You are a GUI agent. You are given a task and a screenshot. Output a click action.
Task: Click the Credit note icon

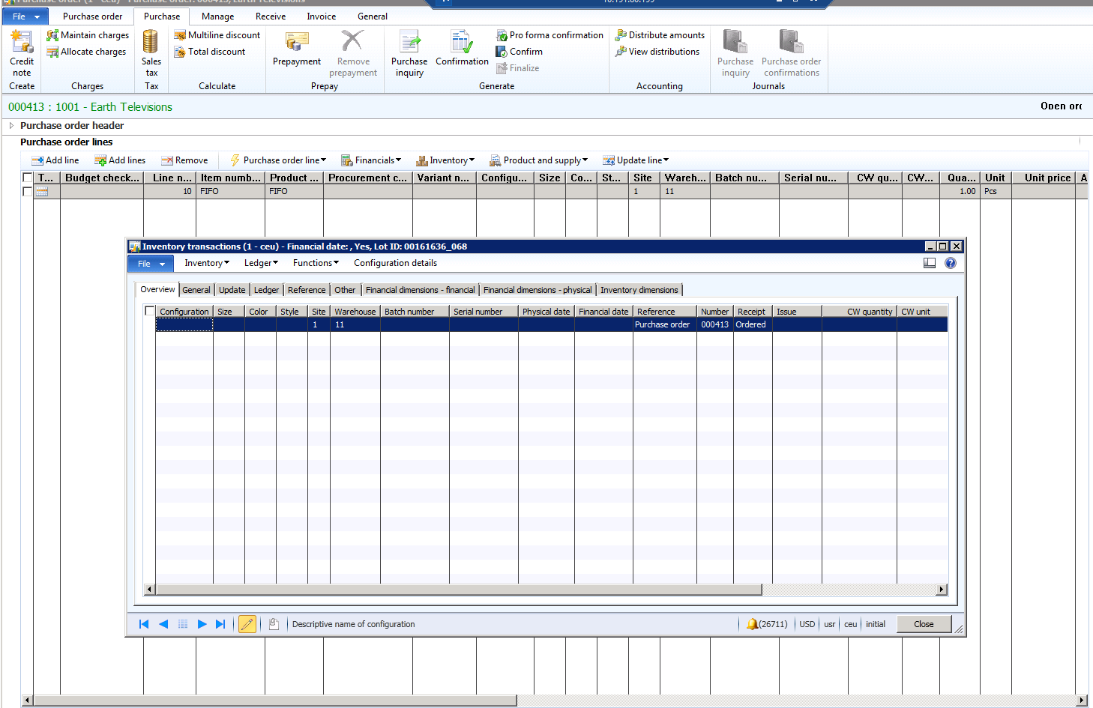click(x=22, y=42)
